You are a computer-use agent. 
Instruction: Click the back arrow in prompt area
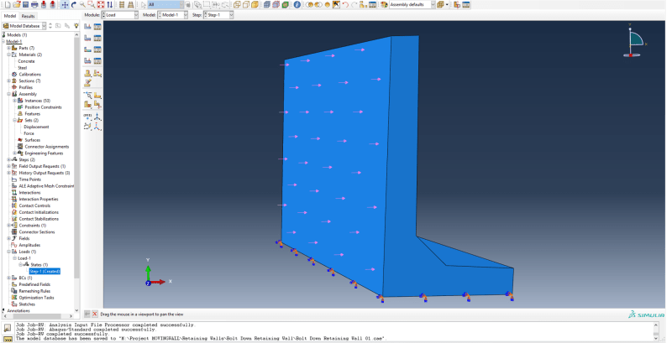tap(87, 314)
